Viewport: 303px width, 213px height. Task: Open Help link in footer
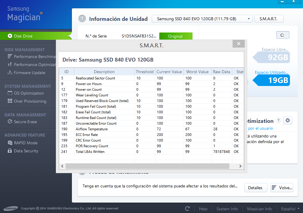click(203, 209)
